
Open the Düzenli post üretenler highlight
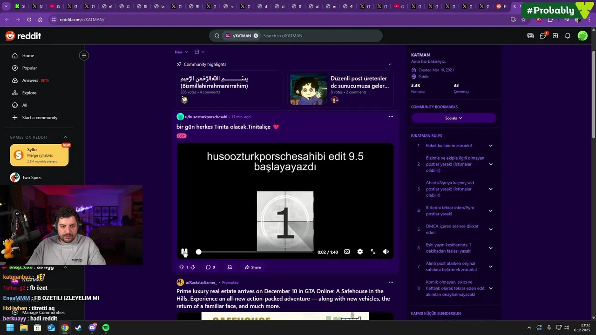340,88
